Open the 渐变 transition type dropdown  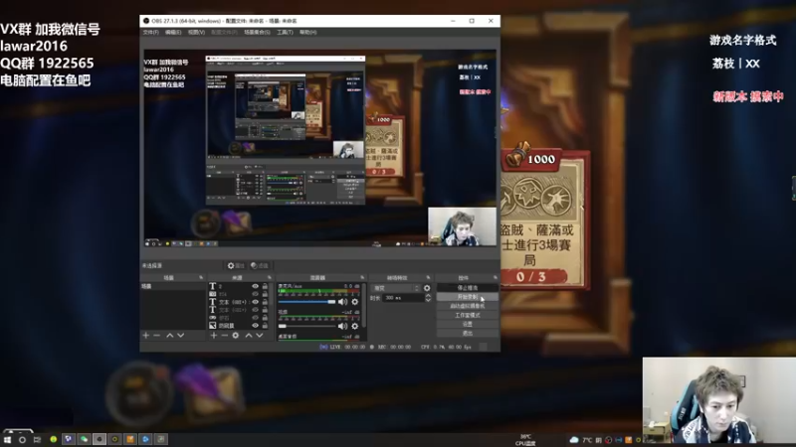tap(396, 288)
